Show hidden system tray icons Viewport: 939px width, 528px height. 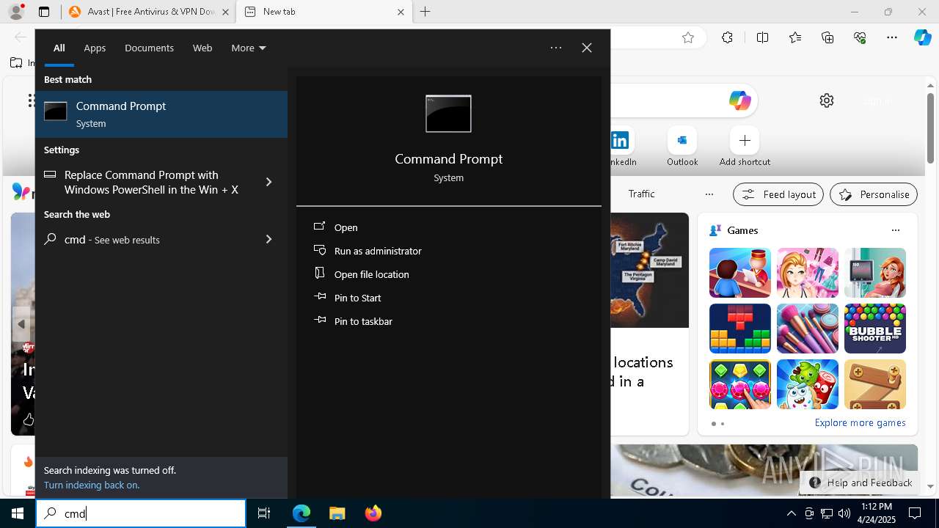(791, 513)
